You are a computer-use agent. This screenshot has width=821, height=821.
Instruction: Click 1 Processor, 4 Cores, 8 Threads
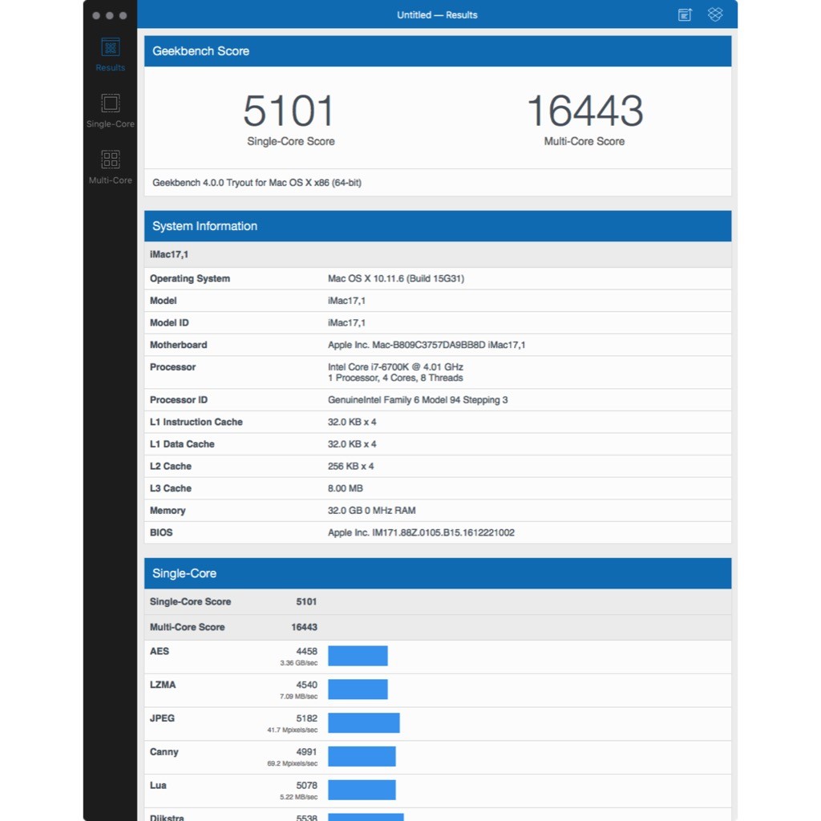coord(395,378)
